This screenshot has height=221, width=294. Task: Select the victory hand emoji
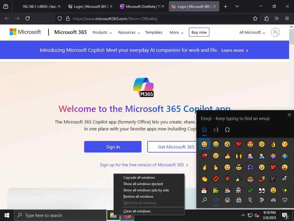[204, 167]
